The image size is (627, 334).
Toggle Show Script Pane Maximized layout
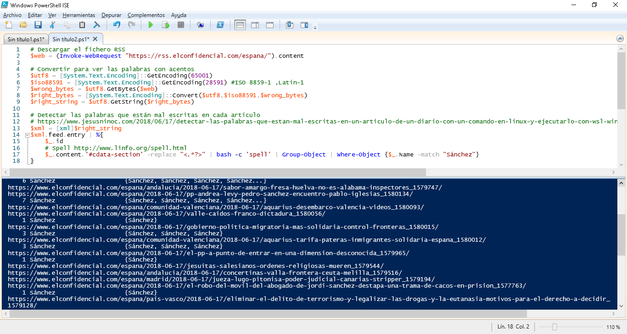(270, 25)
